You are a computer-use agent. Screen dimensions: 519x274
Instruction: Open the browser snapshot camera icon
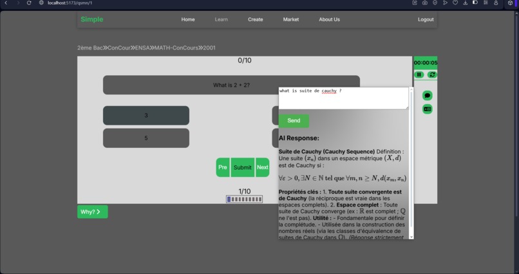tap(425, 3)
